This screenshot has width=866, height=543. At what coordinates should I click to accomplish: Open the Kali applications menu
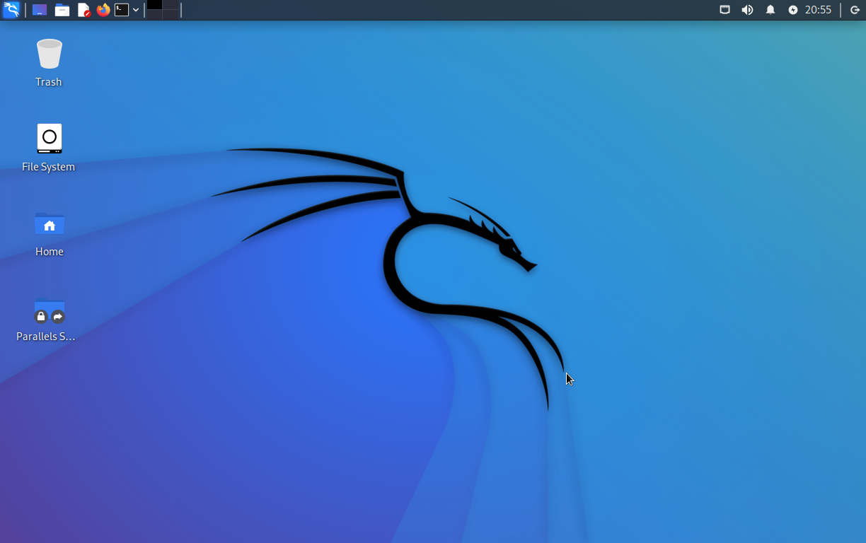coord(11,10)
